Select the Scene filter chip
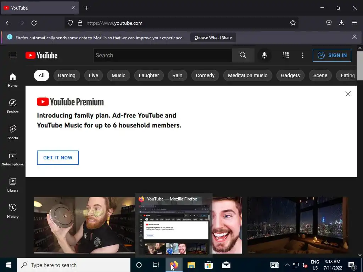 click(x=320, y=75)
